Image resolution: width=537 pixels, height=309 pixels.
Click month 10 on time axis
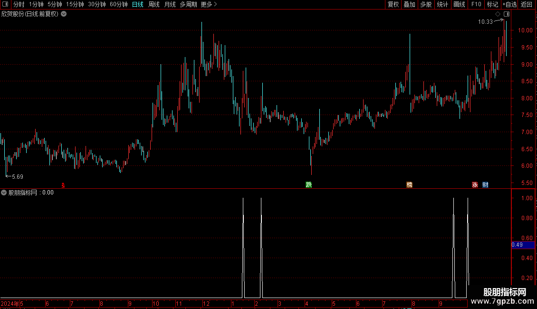pos(156,303)
